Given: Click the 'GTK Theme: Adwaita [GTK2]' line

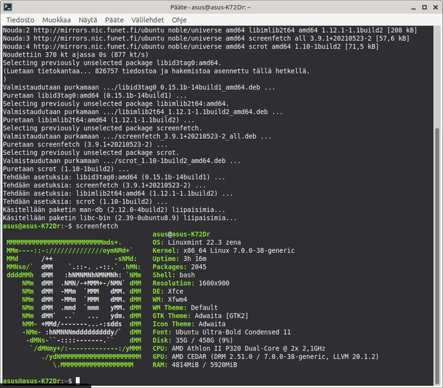Looking at the screenshot, I should [200, 316].
